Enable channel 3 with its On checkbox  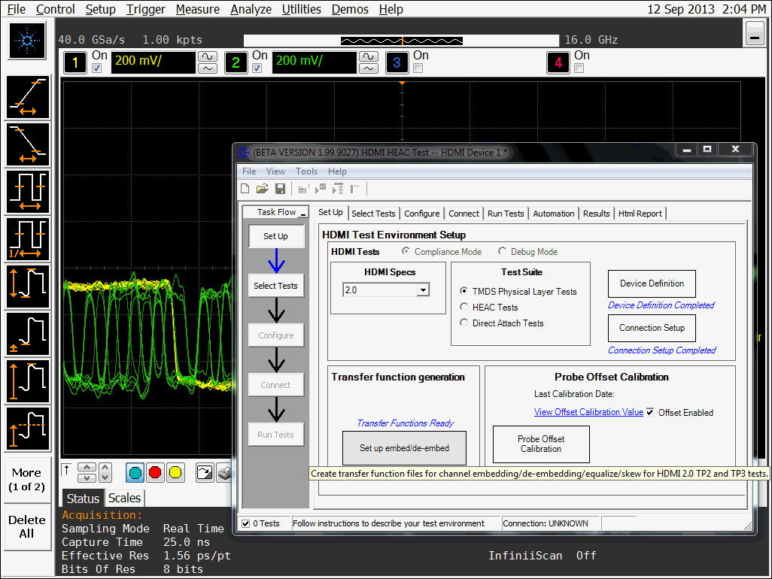click(x=418, y=68)
